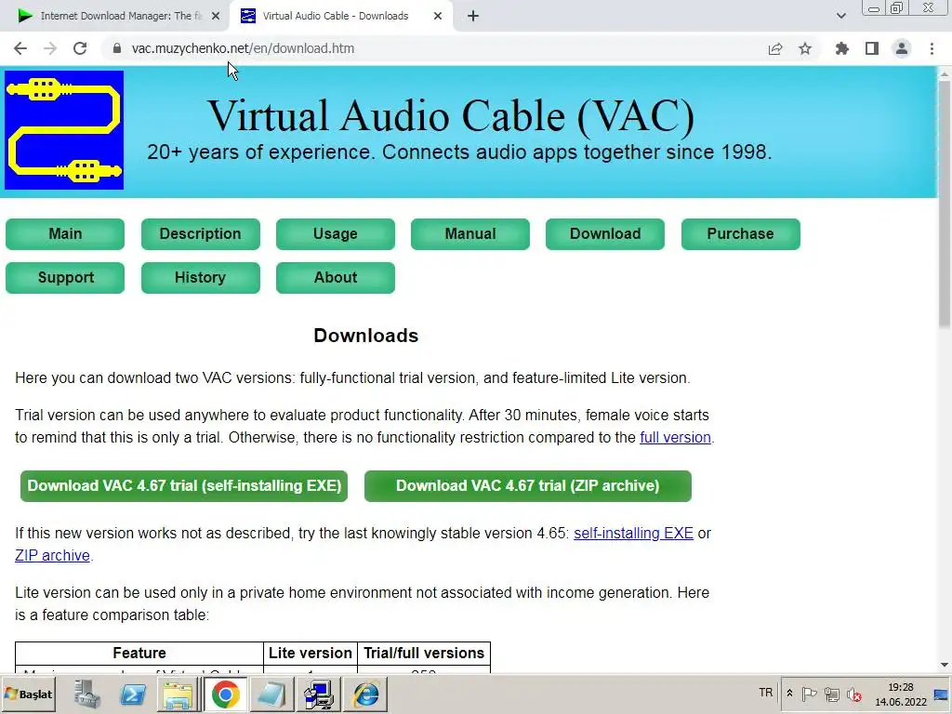Click the 4.65 self-installing EXE link

[x=633, y=533]
